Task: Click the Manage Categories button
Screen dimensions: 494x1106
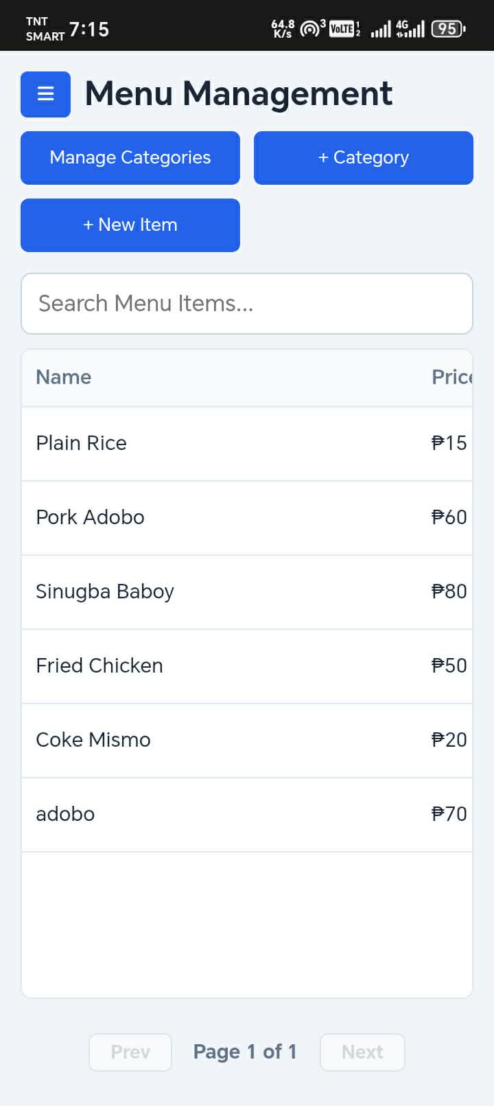Action: coord(130,158)
